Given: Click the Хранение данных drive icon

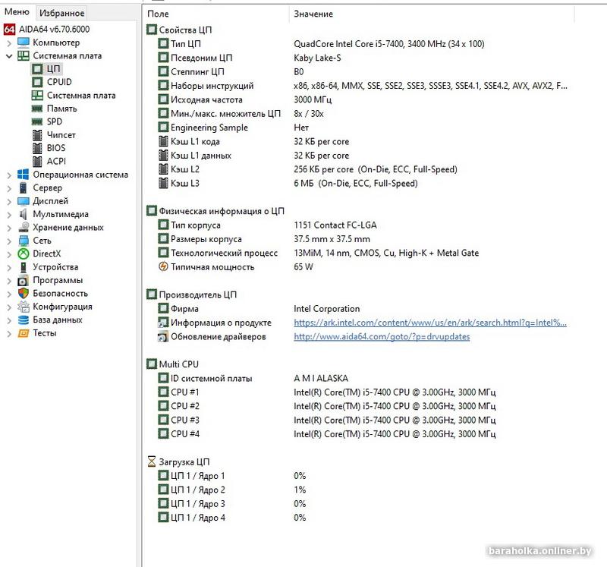Looking at the screenshot, I should pyautogui.click(x=24, y=228).
